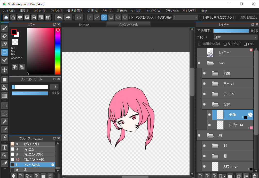Close the カラー panel

[58, 24]
